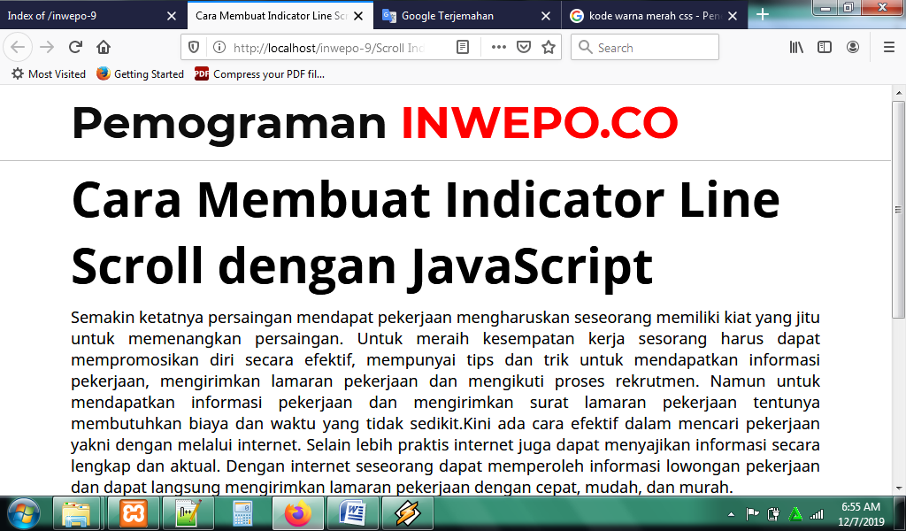Show site information icon
The width and height of the screenshot is (906, 531).
pyautogui.click(x=219, y=48)
